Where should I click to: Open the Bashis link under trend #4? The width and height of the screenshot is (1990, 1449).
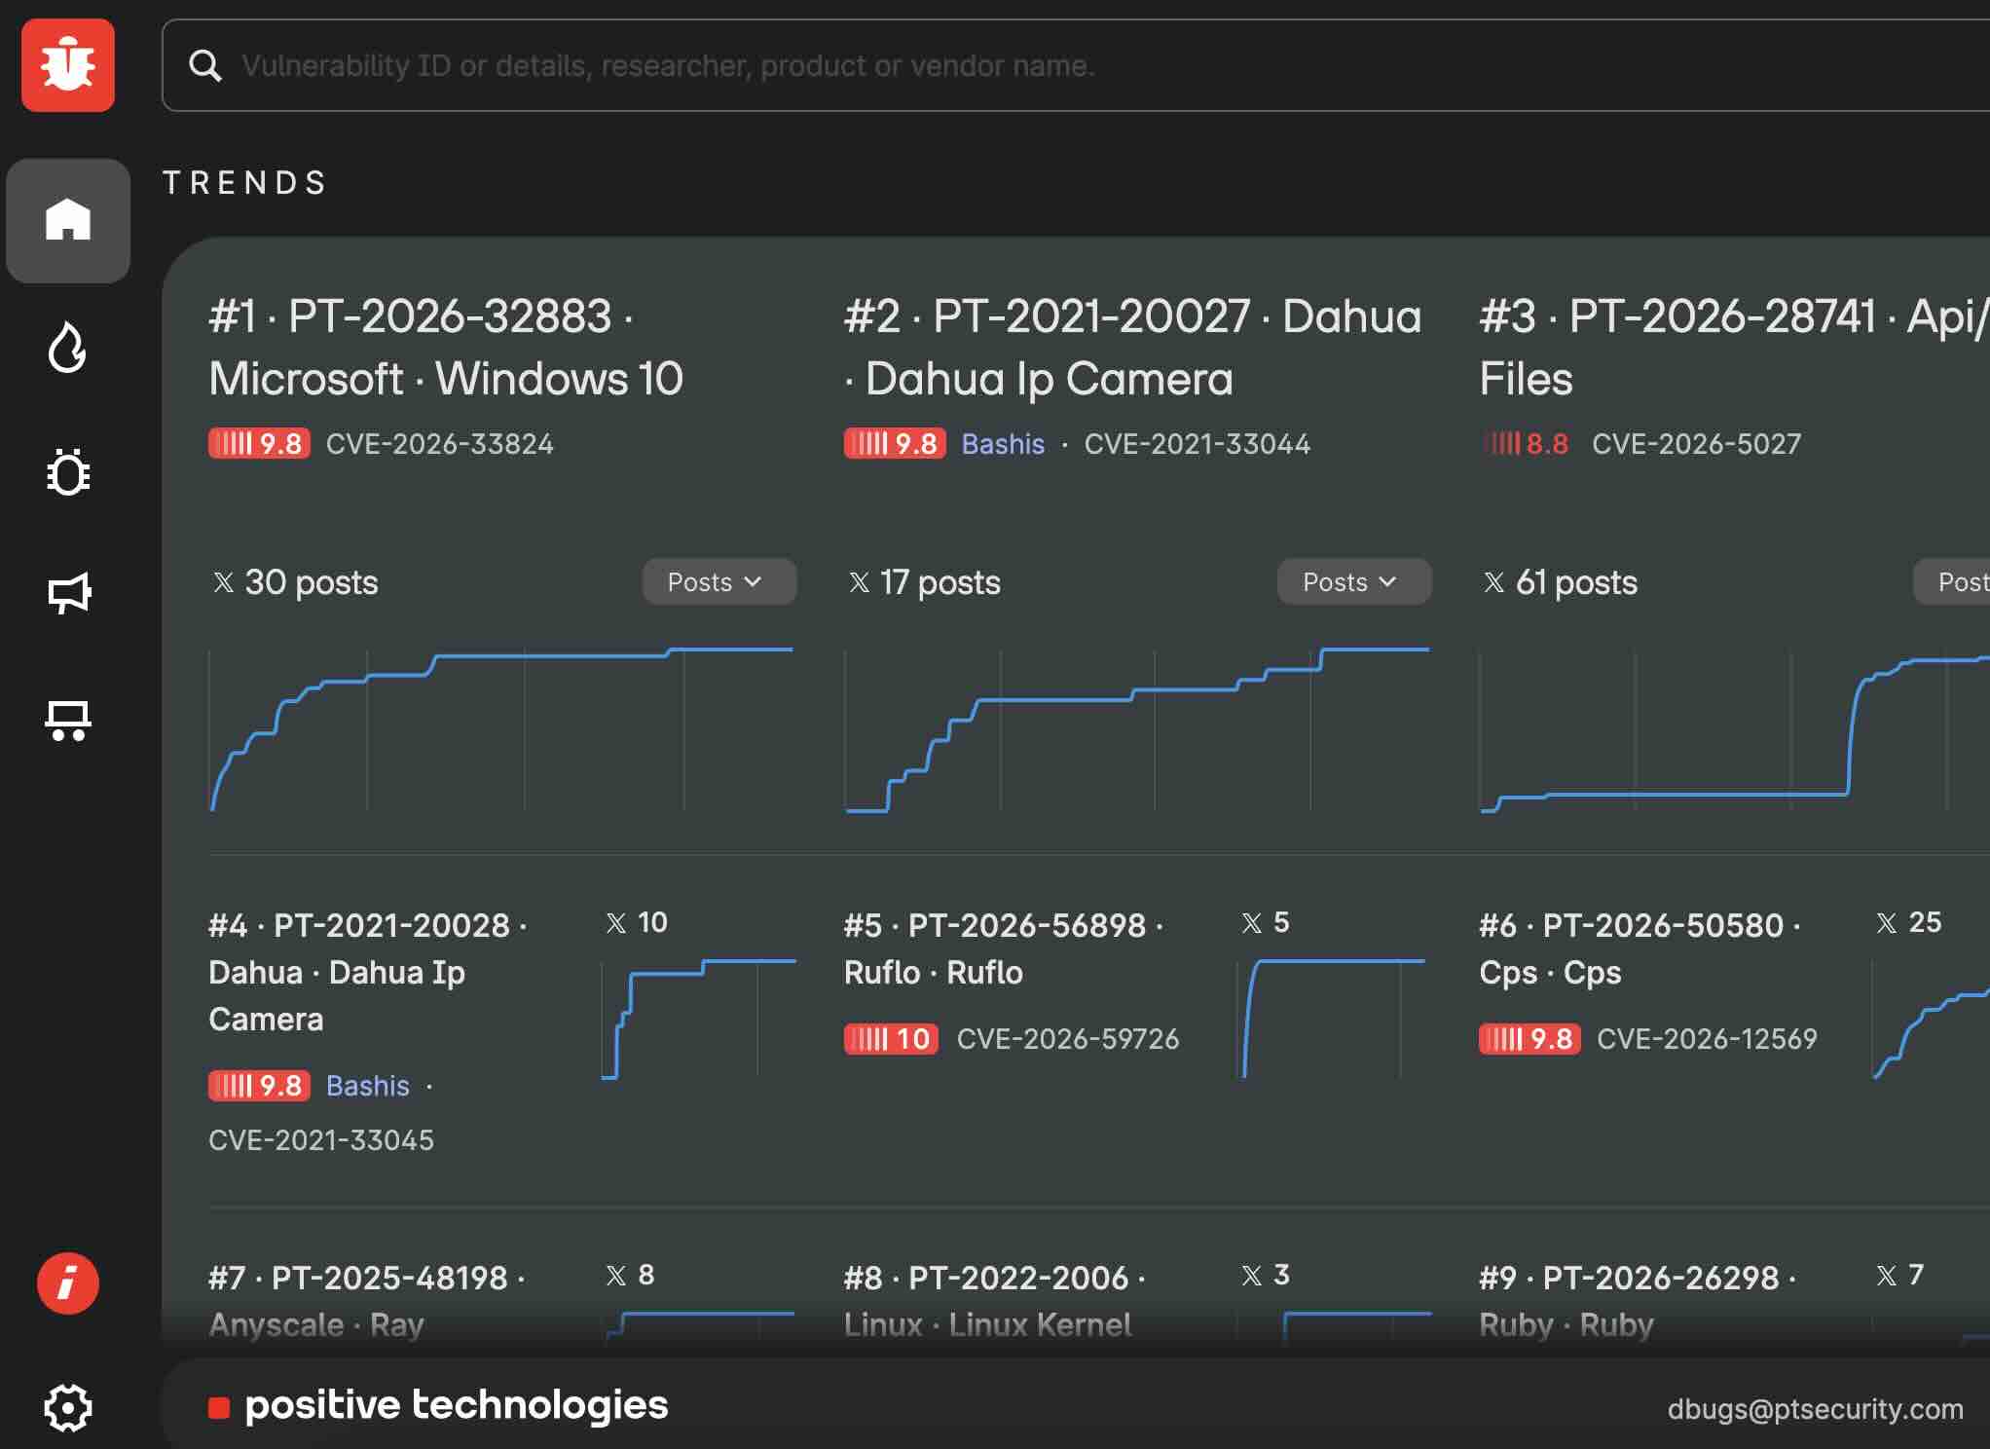367,1086
